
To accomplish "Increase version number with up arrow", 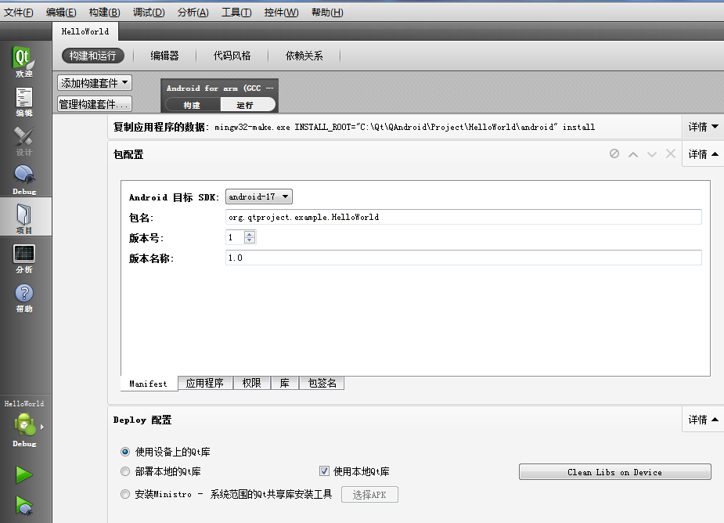I will coord(250,234).
